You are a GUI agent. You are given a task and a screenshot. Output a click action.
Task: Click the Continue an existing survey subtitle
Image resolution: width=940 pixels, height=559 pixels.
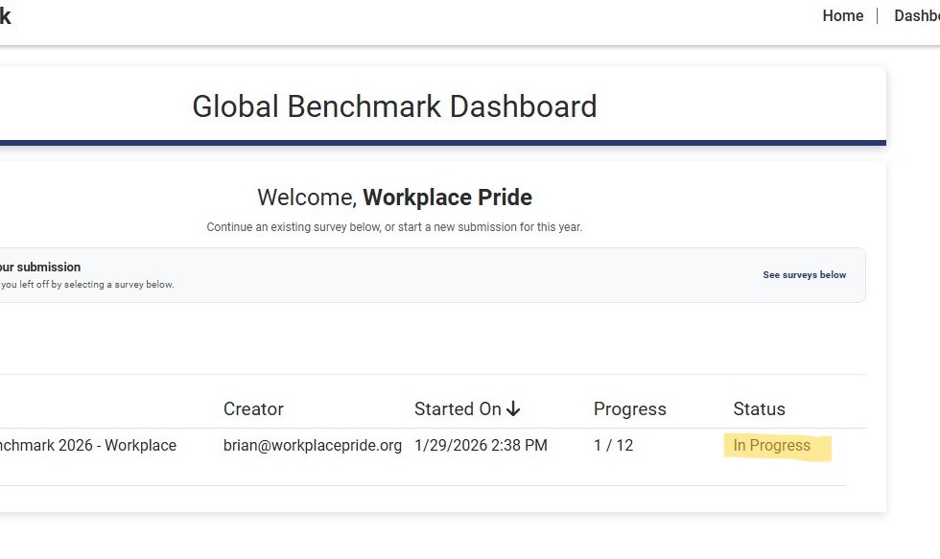click(x=394, y=228)
